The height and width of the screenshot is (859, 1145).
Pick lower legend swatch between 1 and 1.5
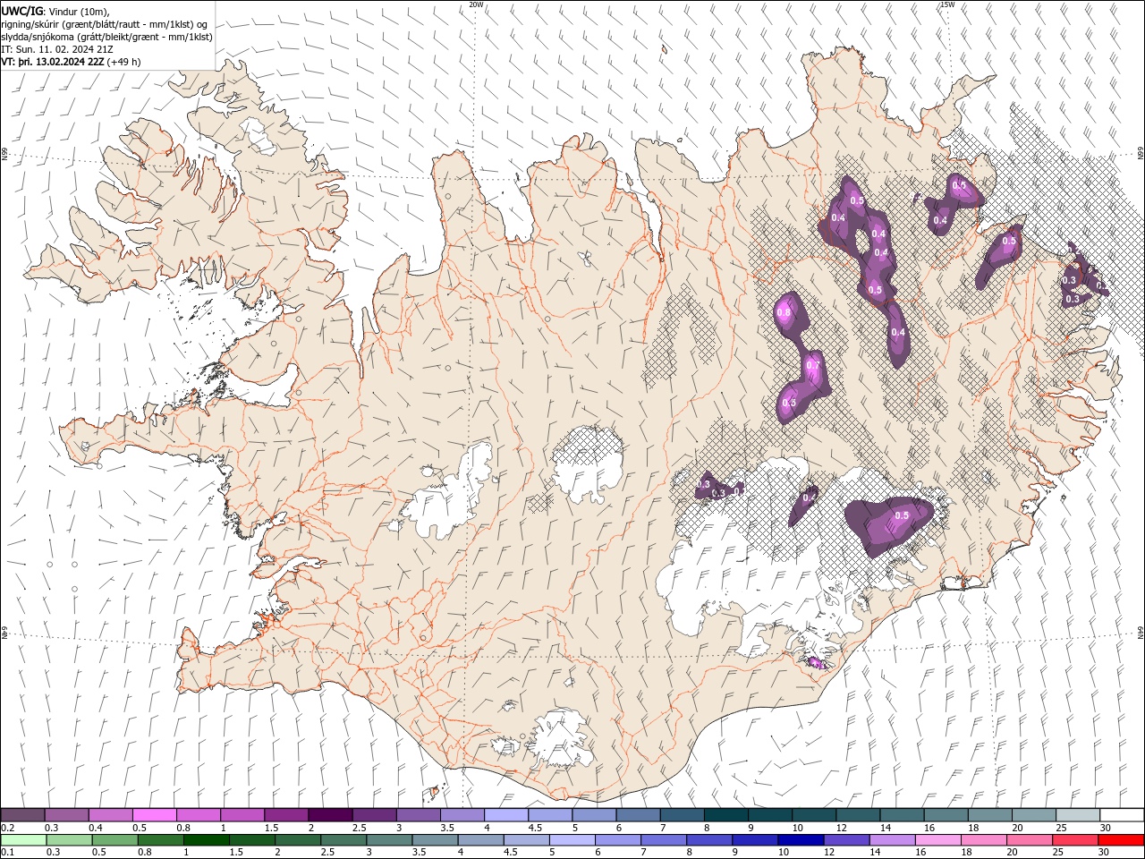[x=207, y=840]
